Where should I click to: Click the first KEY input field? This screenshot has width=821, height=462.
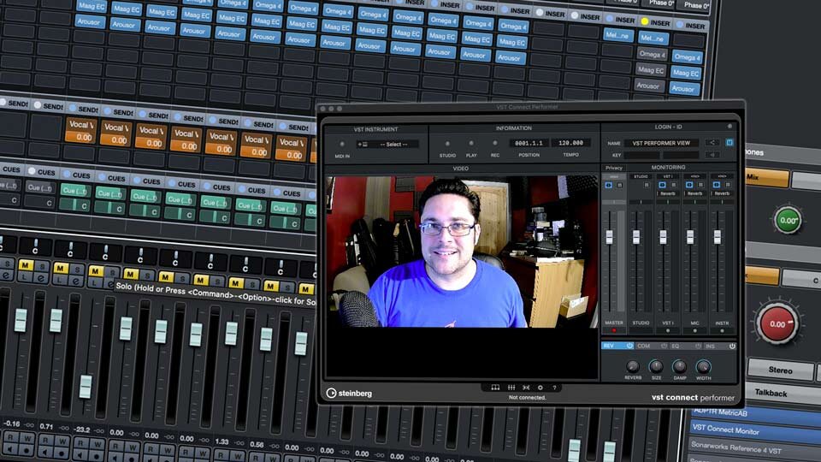point(642,155)
